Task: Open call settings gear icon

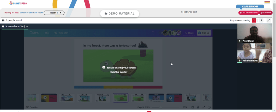Action: [x=3, y=20]
